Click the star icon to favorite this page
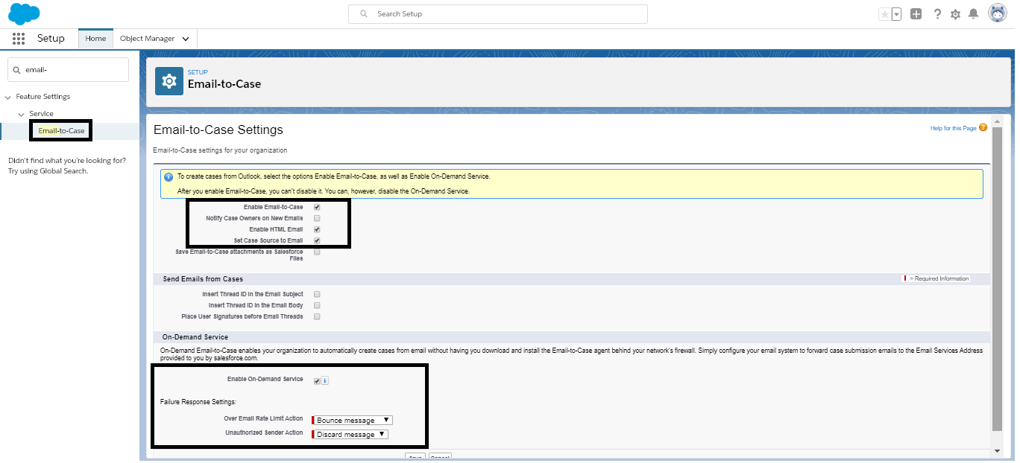Screen dimensions: 1020x463 click(884, 14)
